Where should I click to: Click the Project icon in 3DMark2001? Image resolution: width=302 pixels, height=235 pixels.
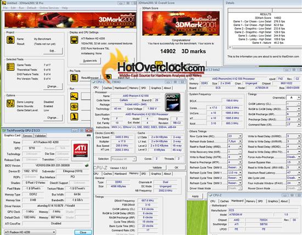click(x=10, y=40)
